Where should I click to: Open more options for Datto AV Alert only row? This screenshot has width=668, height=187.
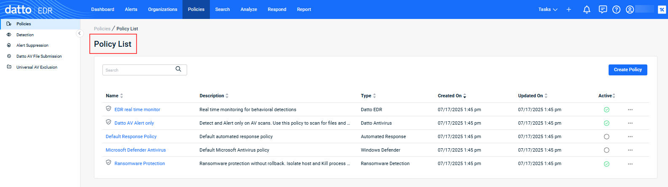click(x=630, y=123)
